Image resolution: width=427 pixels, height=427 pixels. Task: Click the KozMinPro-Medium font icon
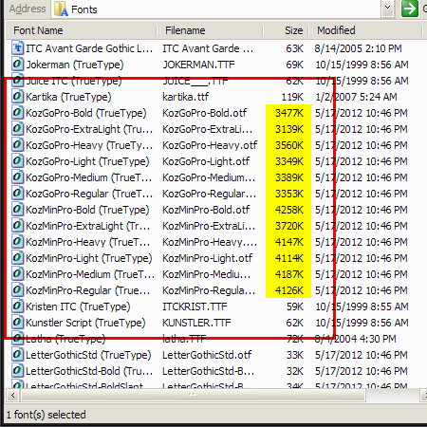tap(18, 274)
